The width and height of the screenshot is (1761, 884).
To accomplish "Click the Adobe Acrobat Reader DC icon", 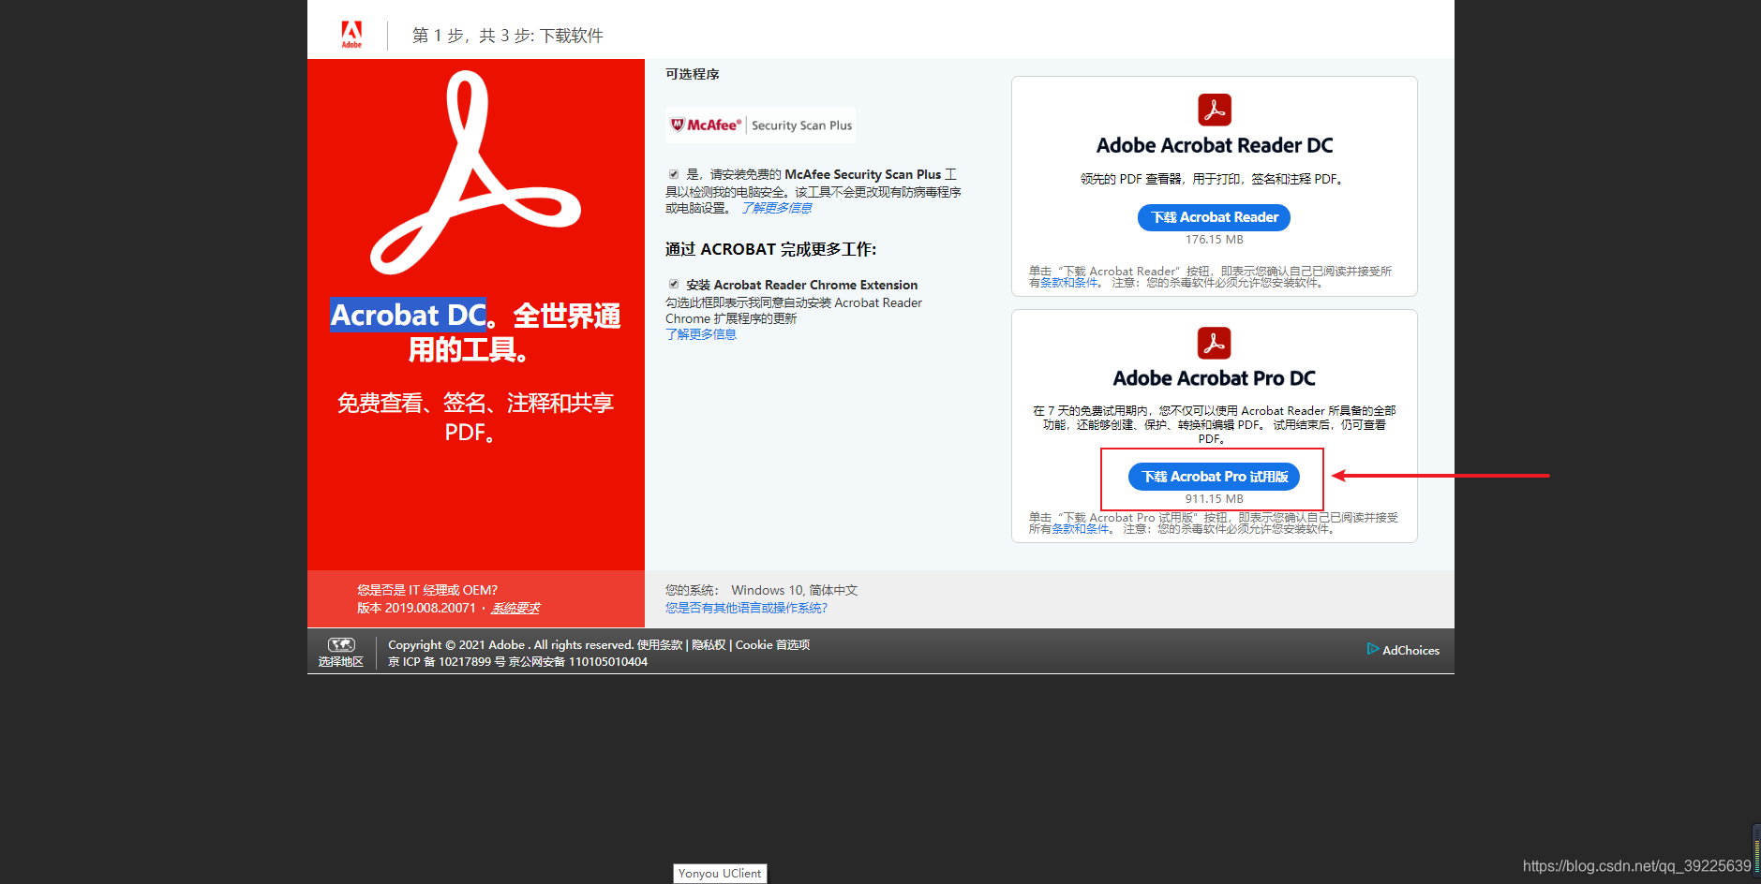I will [1215, 110].
